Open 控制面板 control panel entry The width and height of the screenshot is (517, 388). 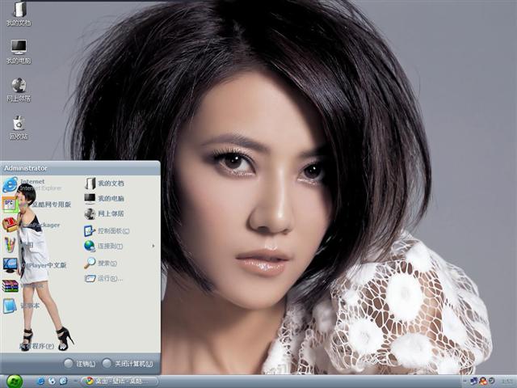pyautogui.click(x=107, y=230)
